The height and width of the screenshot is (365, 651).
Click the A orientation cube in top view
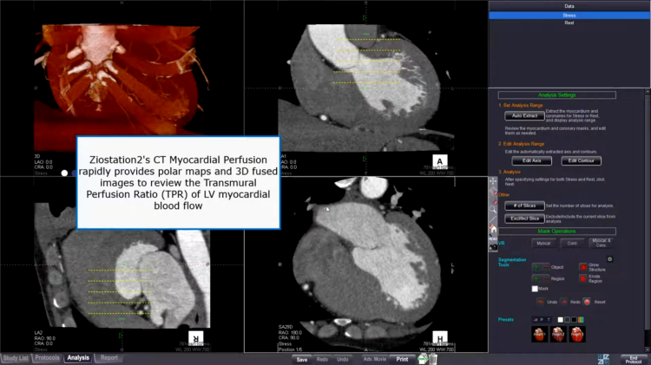pos(440,162)
